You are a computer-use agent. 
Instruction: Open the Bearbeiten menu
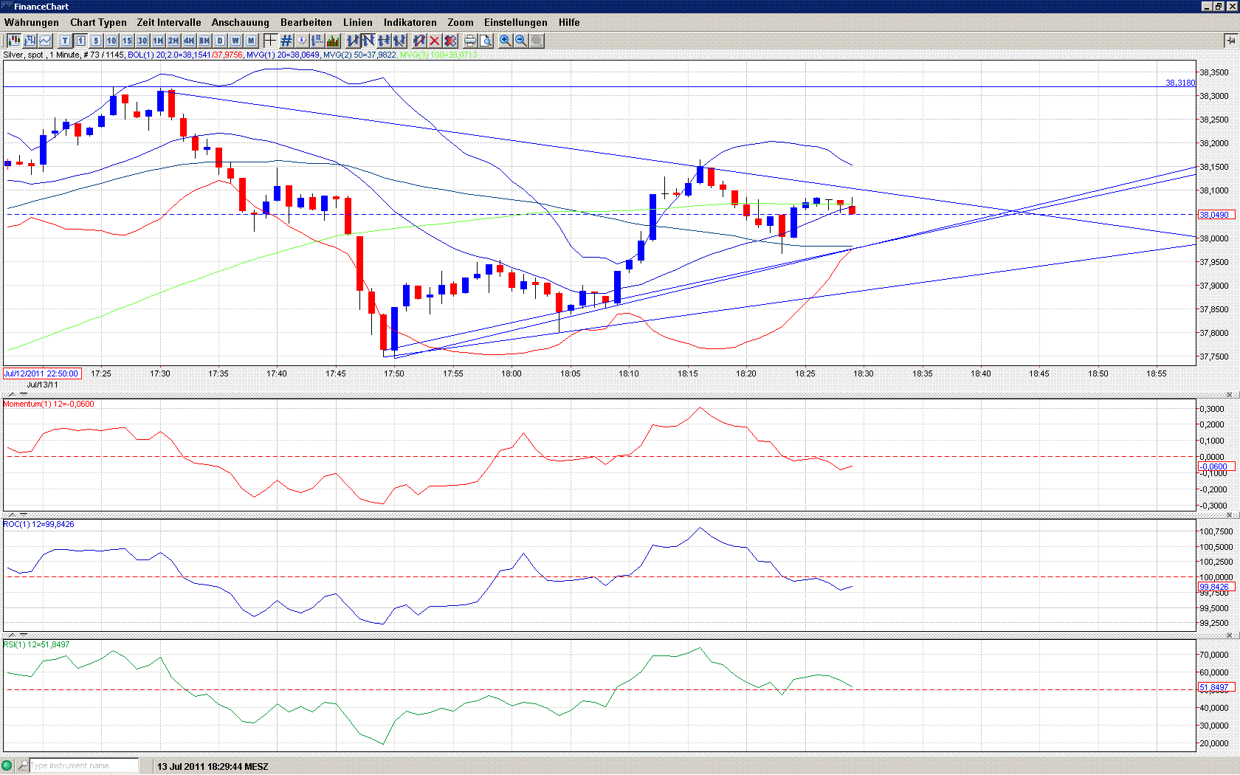(306, 22)
